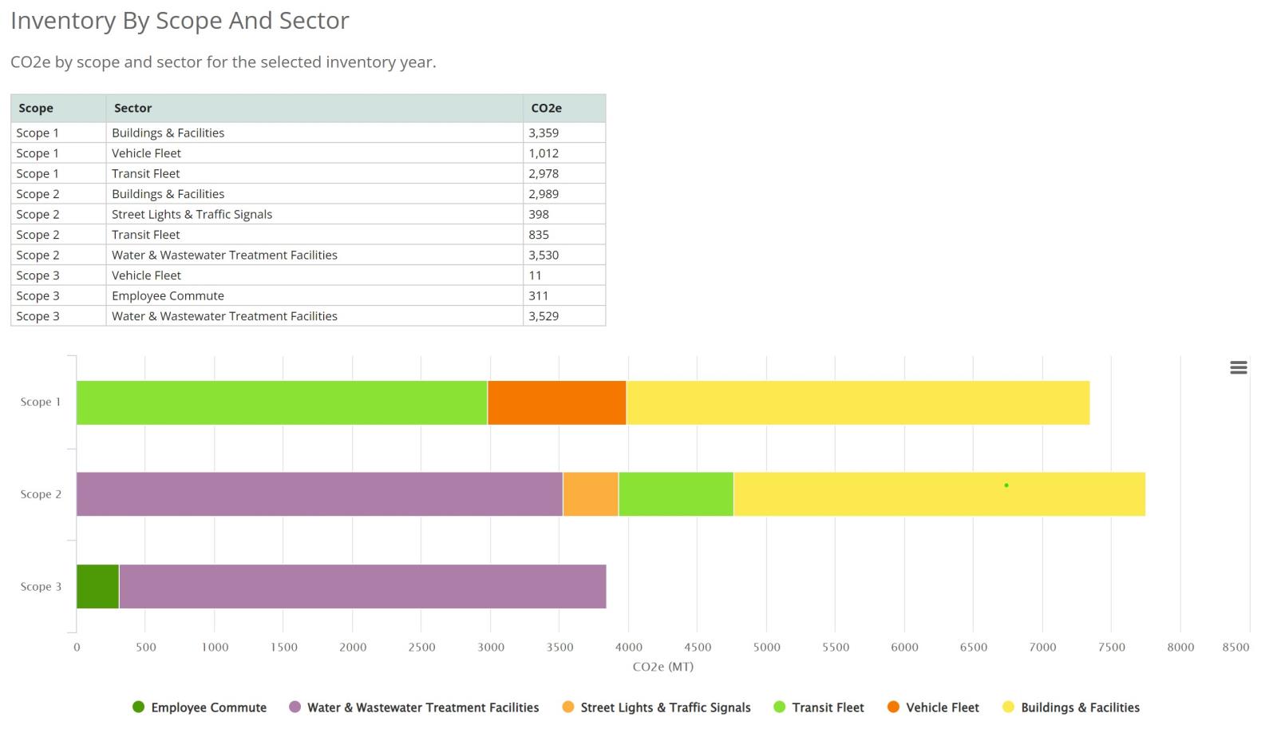Click the 4000 x-axis tick label
The height and width of the screenshot is (741, 1277).
pyautogui.click(x=629, y=648)
